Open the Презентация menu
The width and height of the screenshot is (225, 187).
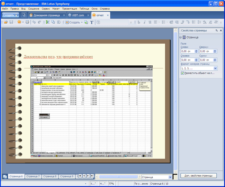(x=70, y=9)
